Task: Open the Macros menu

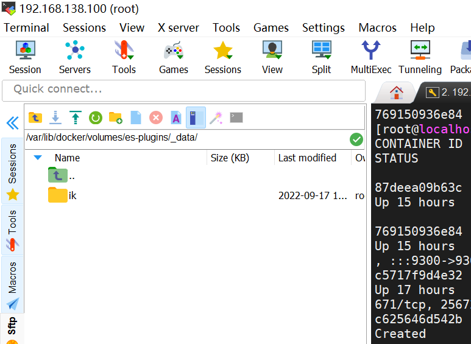Action: (x=378, y=28)
